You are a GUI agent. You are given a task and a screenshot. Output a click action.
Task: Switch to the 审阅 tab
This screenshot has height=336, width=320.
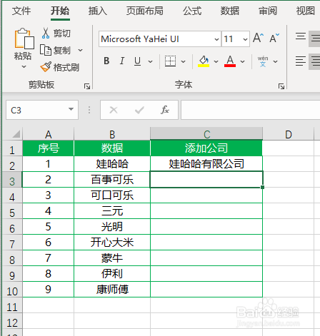tap(268, 11)
